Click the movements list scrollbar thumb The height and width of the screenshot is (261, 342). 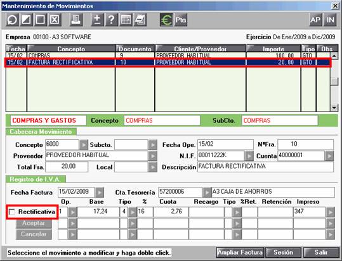click(334, 82)
